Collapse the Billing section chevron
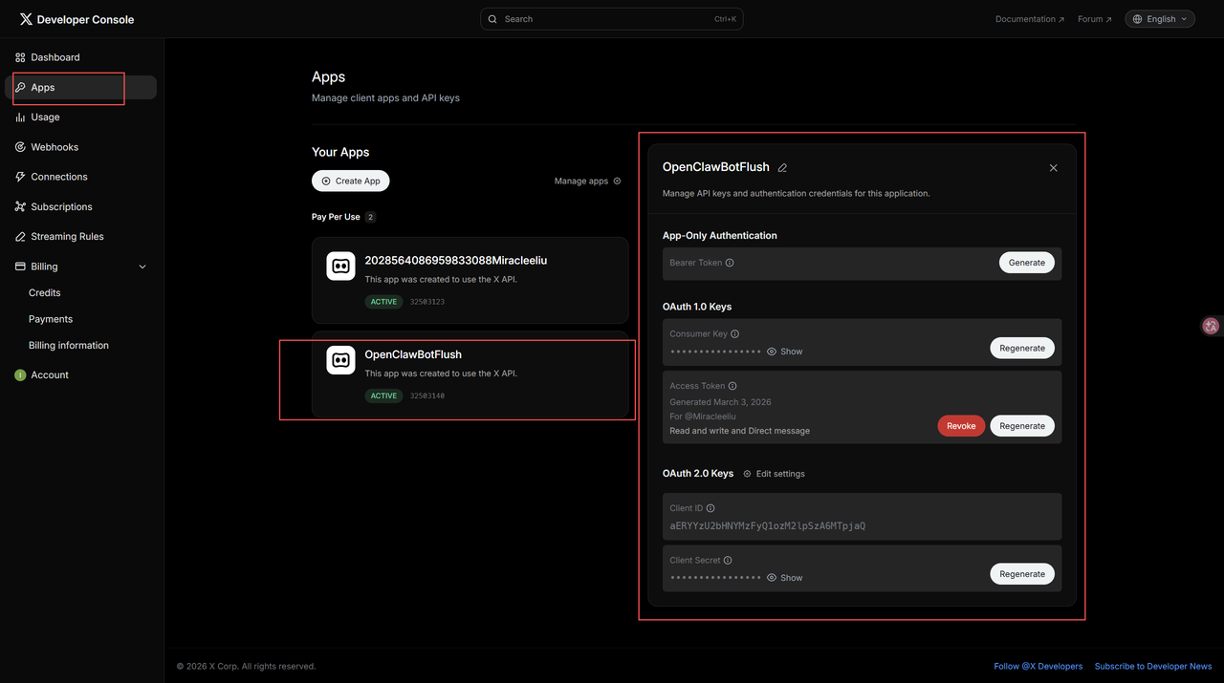1224x683 pixels. coord(142,267)
